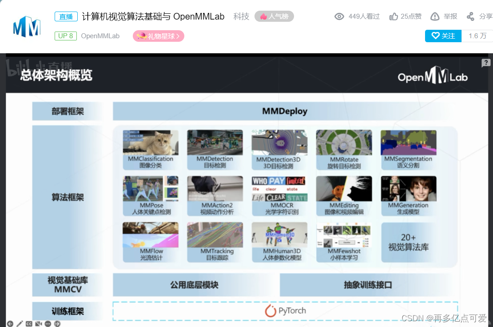Click the MMEditing thumbnail
This screenshot has height=327, width=493.
344,189
